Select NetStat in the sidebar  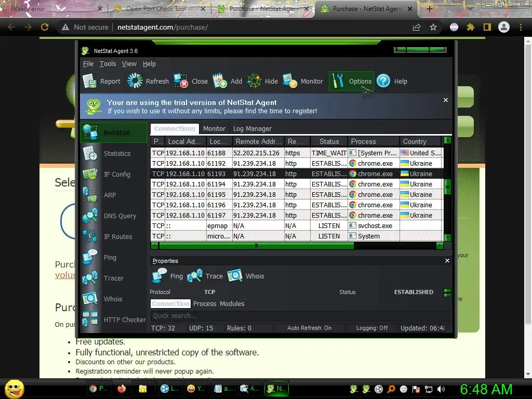coord(114,132)
